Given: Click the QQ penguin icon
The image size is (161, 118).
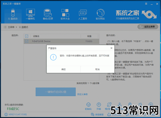Looking at the screenshot, I should [x=109, y=114].
